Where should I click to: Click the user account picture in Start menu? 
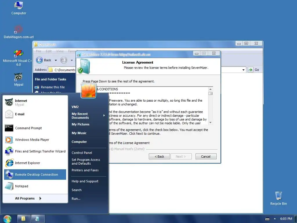[x=88, y=91]
